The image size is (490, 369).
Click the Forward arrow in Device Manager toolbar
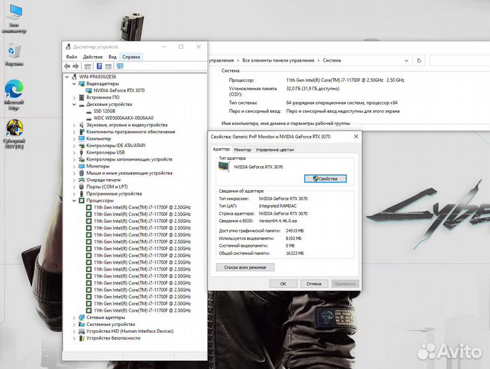click(76, 66)
